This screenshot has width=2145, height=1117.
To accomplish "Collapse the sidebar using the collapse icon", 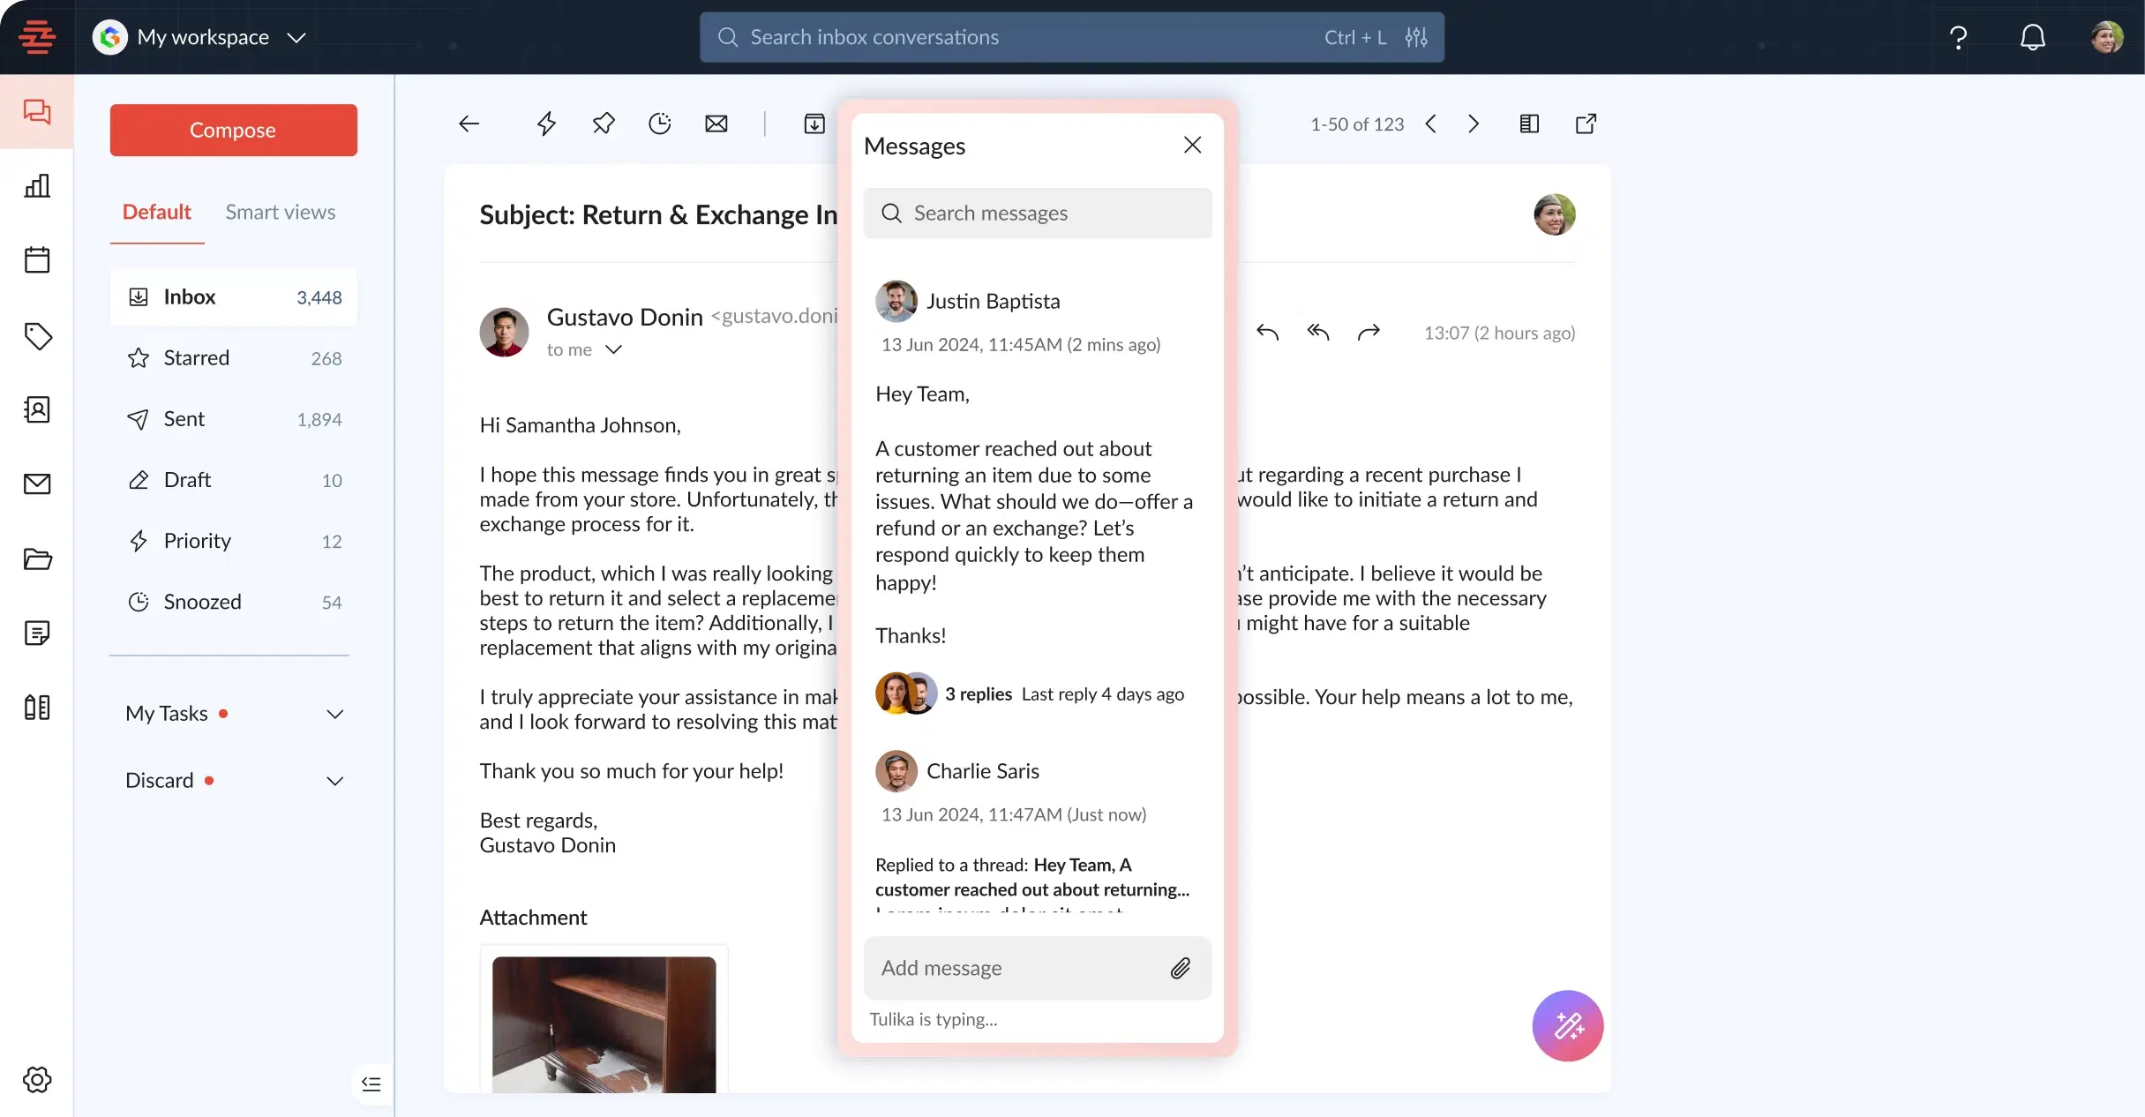I will point(371,1084).
